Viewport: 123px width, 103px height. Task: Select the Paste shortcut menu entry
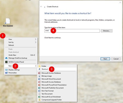click(14, 52)
